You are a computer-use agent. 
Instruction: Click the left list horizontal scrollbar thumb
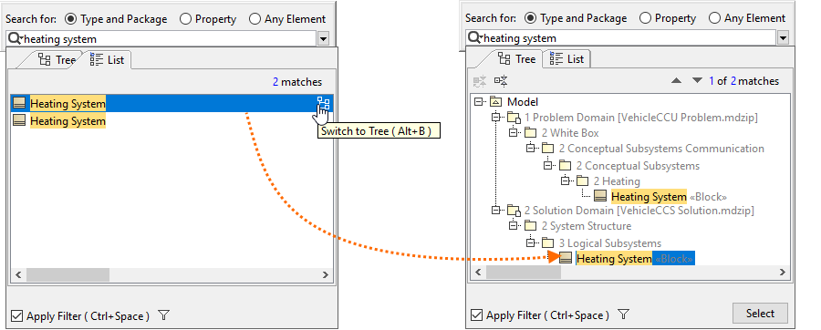(x=68, y=274)
